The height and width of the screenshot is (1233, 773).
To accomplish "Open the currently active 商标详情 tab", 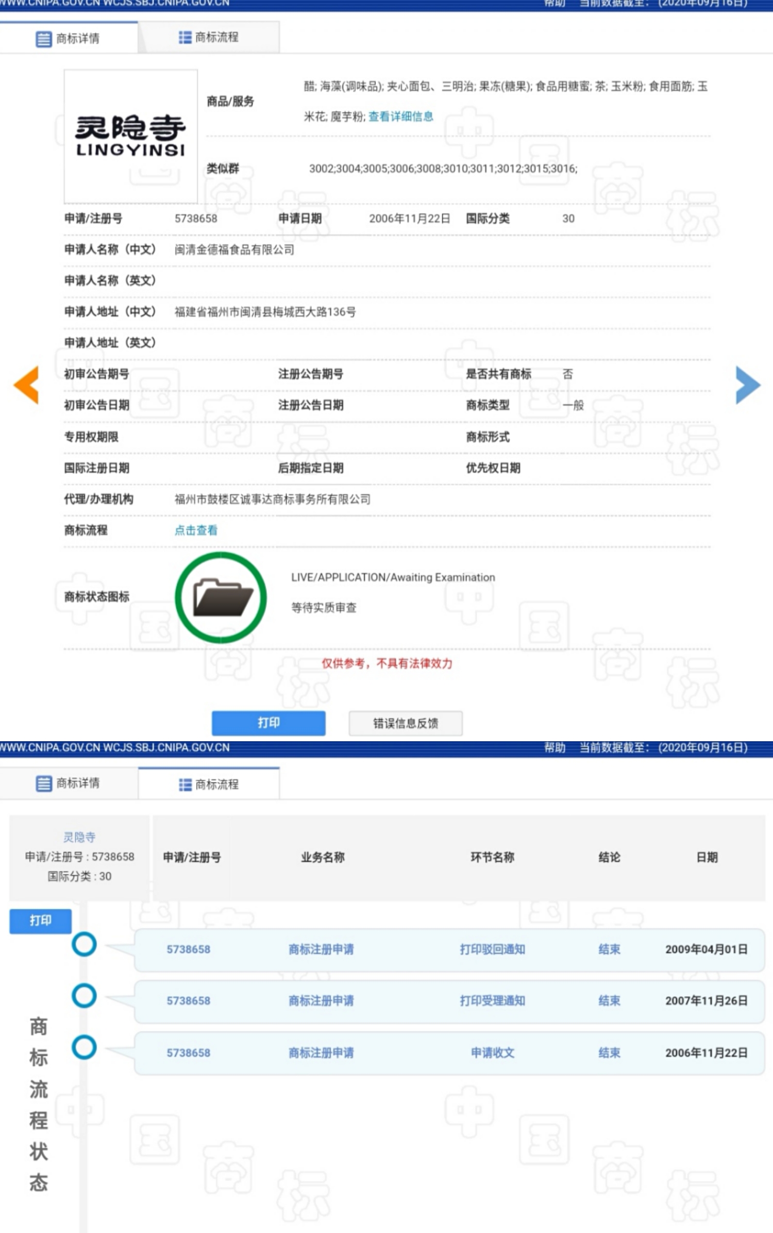I will [69, 39].
